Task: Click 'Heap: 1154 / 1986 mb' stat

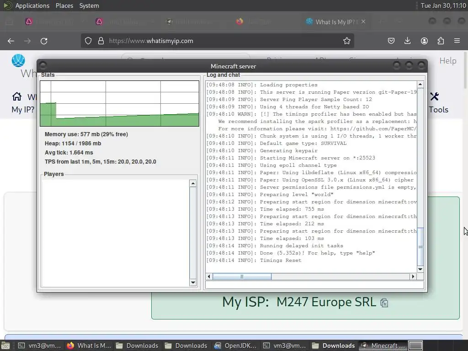Action: [x=73, y=143]
